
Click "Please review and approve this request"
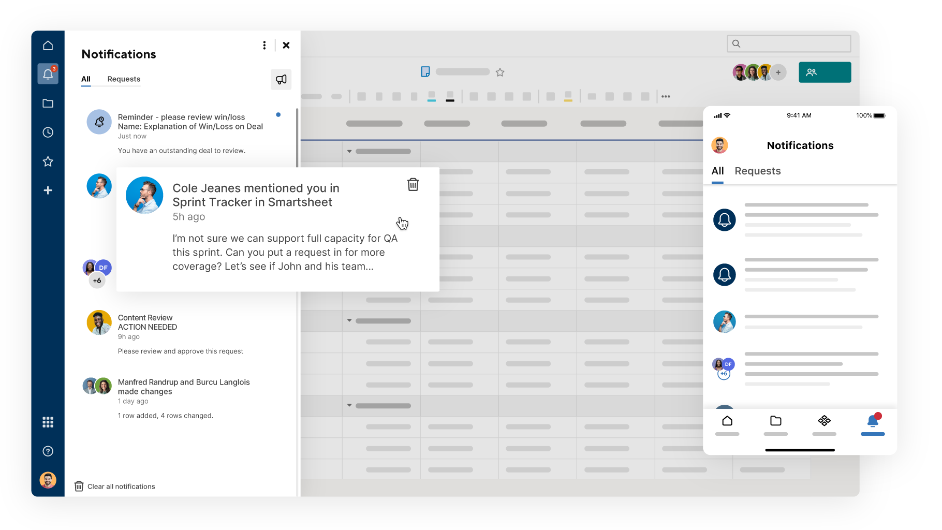click(x=181, y=351)
